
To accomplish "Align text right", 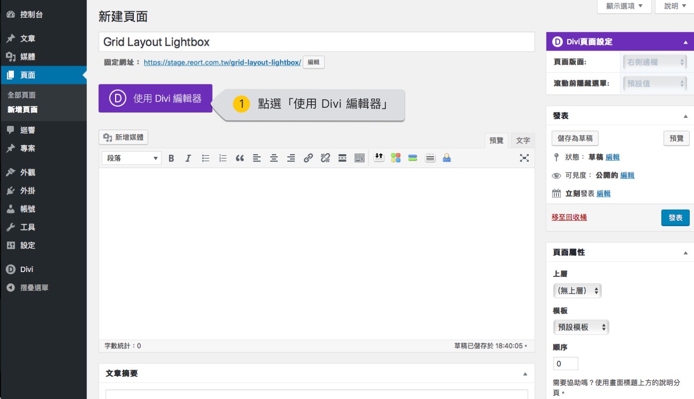I will click(291, 158).
